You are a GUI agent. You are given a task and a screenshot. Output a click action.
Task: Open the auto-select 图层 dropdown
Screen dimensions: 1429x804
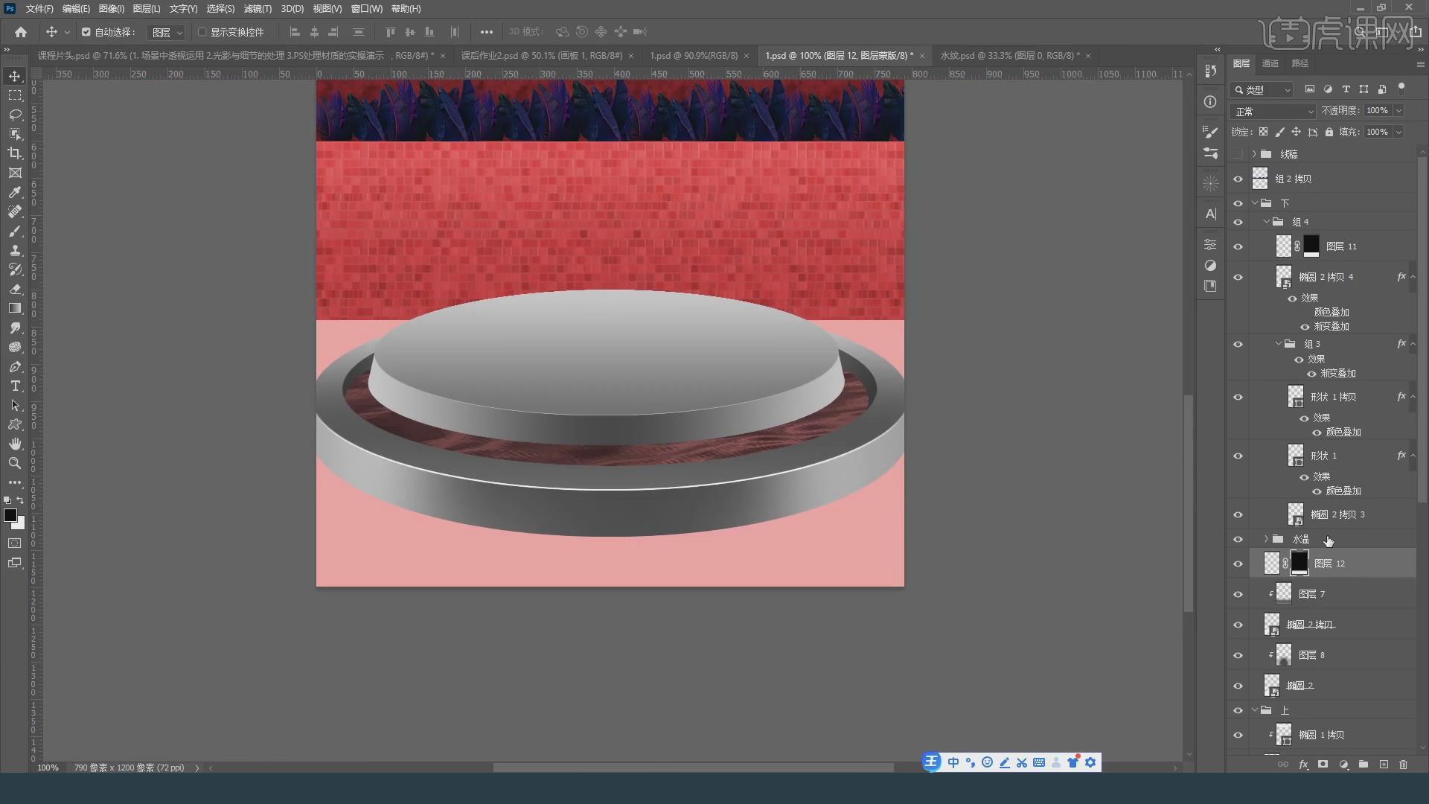167,32
